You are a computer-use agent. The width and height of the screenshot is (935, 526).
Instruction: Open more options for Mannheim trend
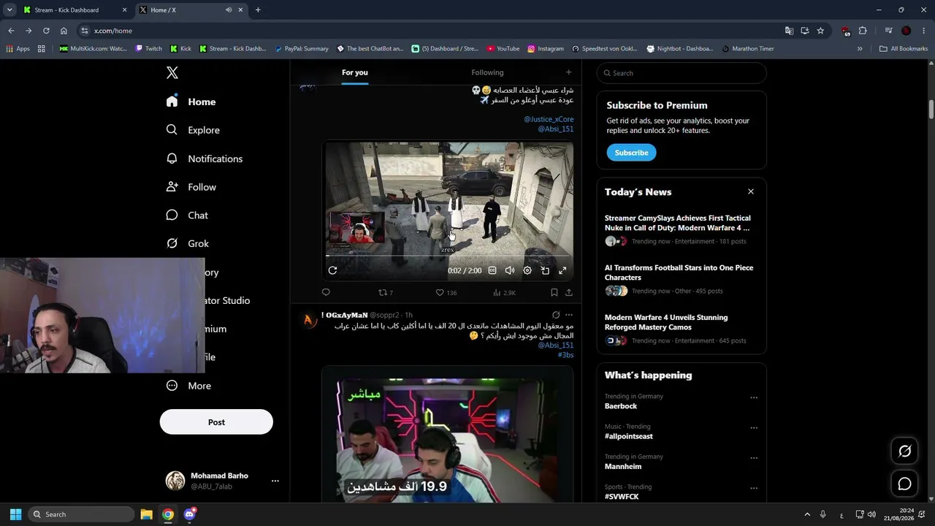coord(754,458)
